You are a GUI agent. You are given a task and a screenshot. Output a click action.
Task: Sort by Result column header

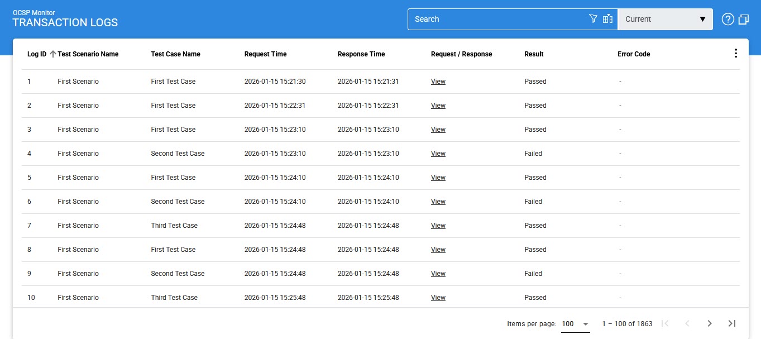pos(534,54)
